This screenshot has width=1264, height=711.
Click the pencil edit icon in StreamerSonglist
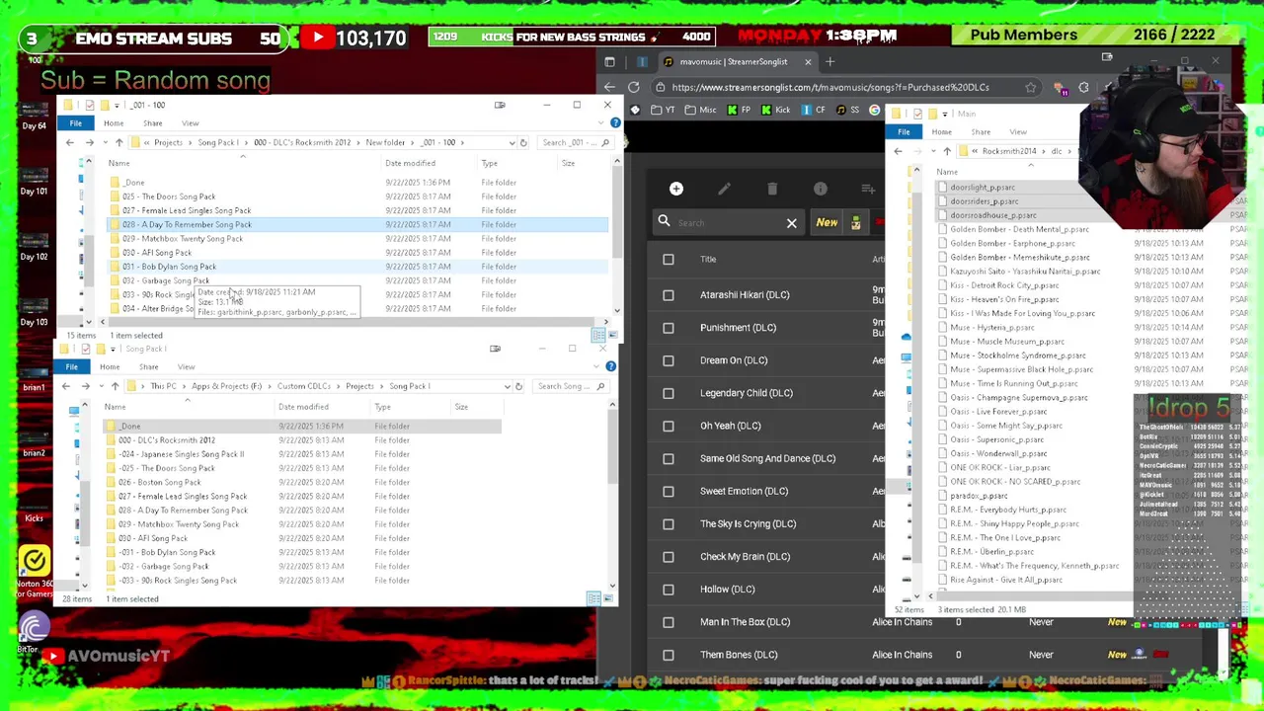pos(724,189)
